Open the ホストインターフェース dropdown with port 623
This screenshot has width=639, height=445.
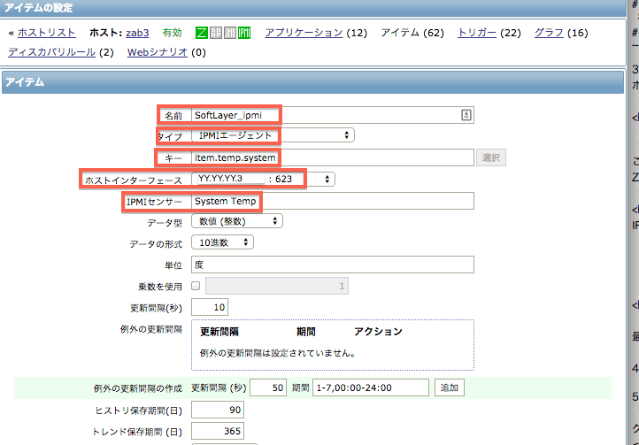(263, 179)
